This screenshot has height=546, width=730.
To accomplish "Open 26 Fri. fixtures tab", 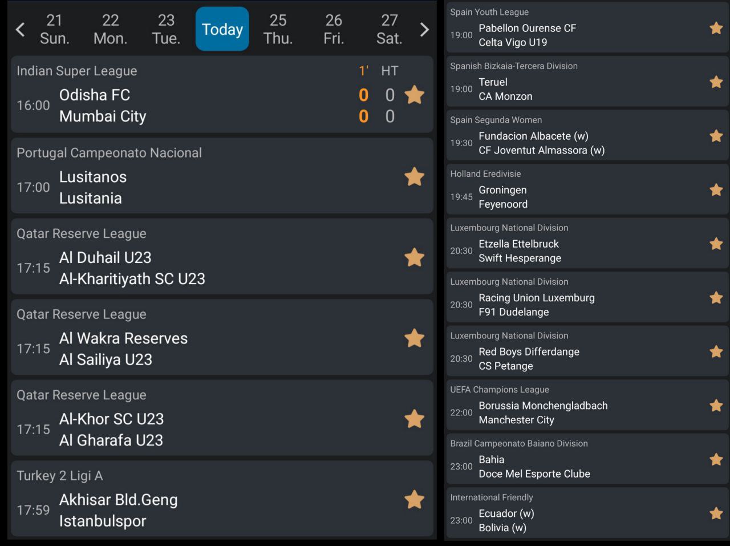I will point(334,29).
